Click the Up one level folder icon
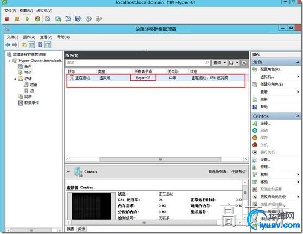The width and height of the screenshot is (303, 234). [24, 45]
